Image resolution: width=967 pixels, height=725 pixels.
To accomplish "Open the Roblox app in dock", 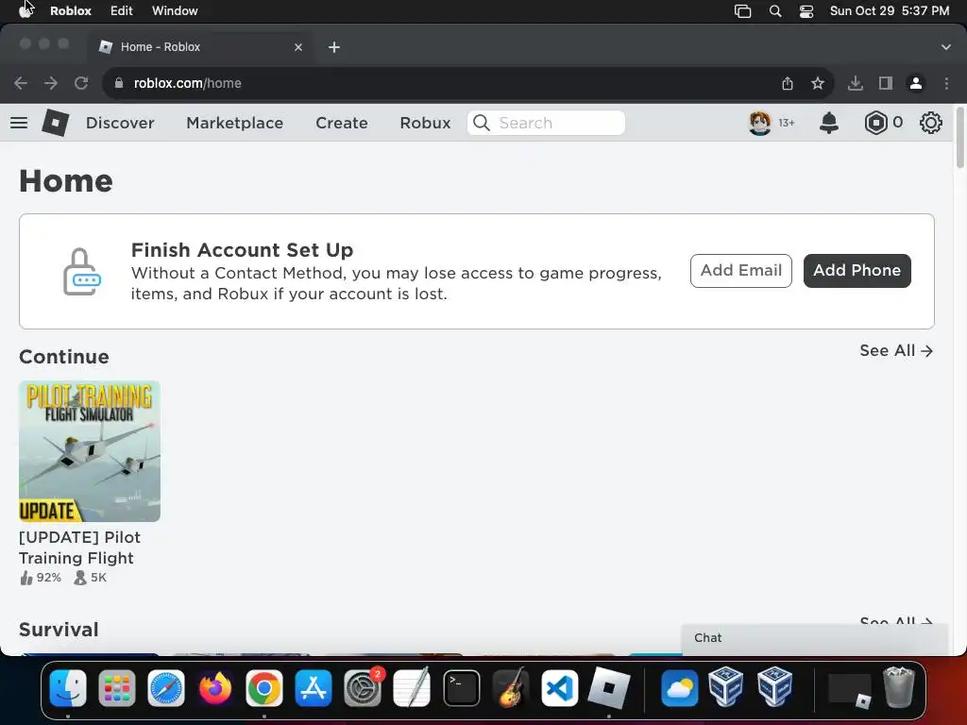I will tap(609, 688).
